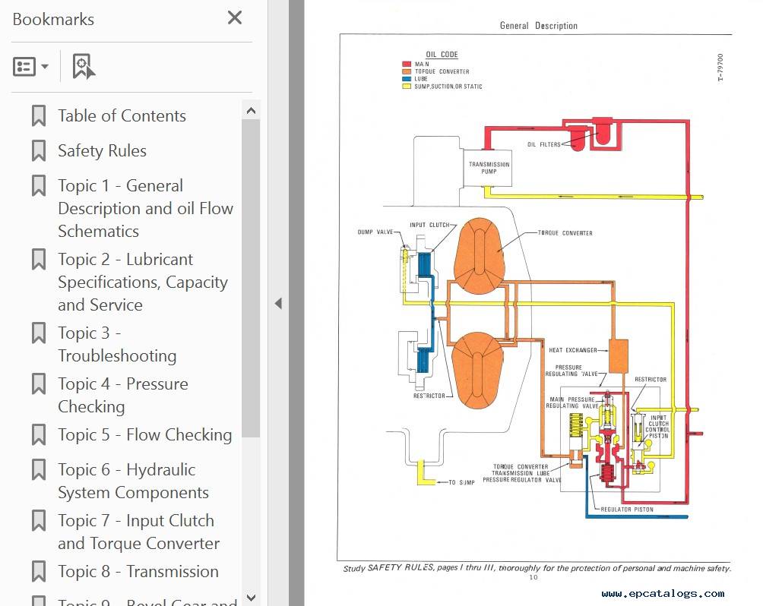Click the bookmark icon beside Topic 4
The image size is (763, 606).
coord(39,383)
